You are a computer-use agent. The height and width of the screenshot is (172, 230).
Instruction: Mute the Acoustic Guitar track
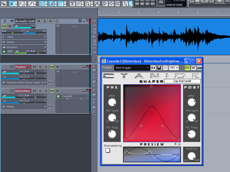(x=39, y=21)
